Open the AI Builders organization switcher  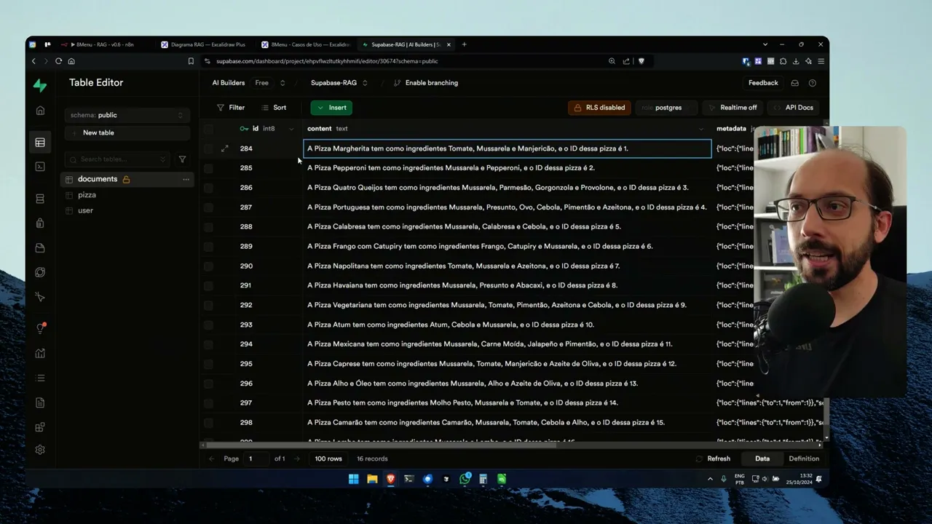click(x=282, y=83)
